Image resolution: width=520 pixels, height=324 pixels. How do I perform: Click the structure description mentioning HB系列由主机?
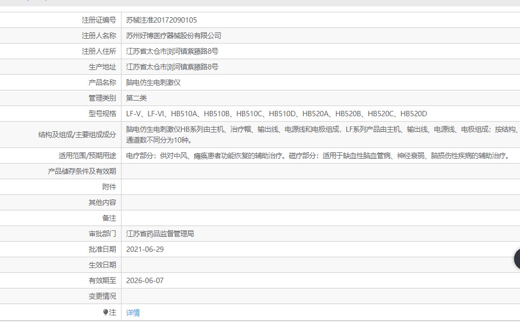[x=322, y=135]
